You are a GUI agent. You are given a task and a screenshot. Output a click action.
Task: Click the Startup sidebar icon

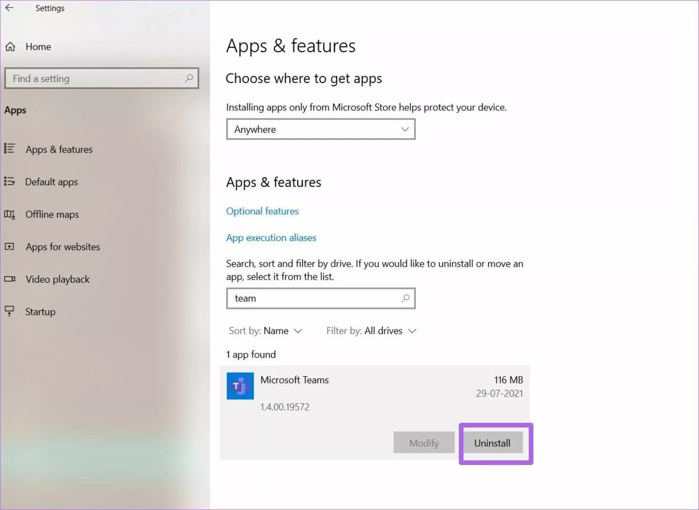10,311
